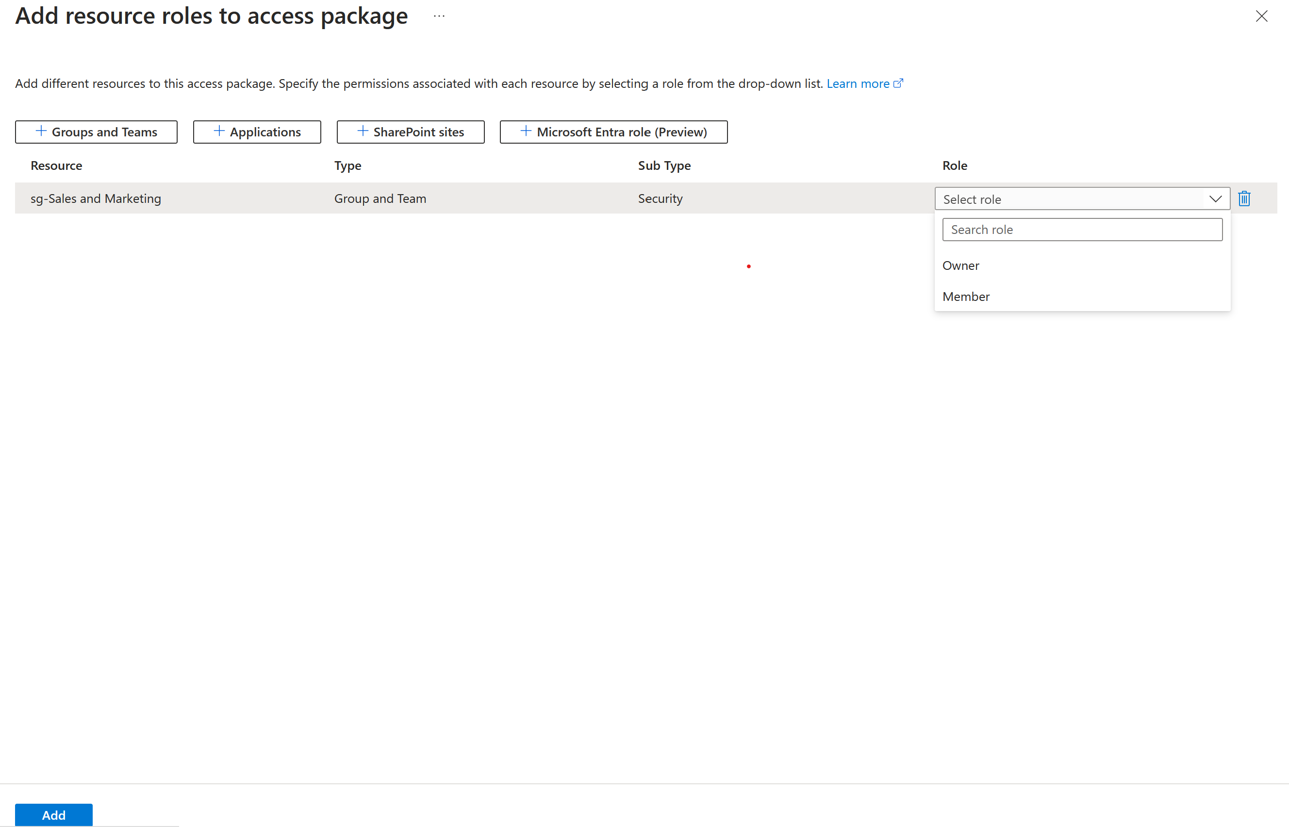1289x827 pixels.
Task: Click the Role column header
Action: pos(956,165)
